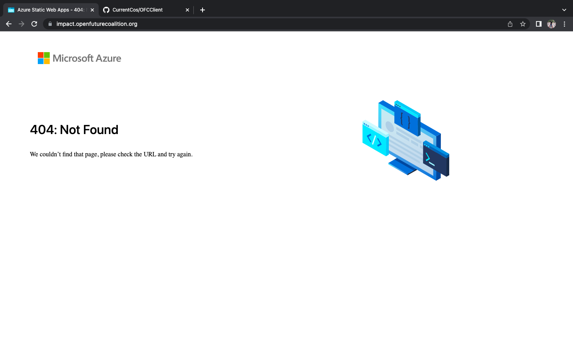The image size is (573, 358).
Task: Focus the impact.openfuturecoalition.org address bar
Action: pyautogui.click(x=239, y=24)
